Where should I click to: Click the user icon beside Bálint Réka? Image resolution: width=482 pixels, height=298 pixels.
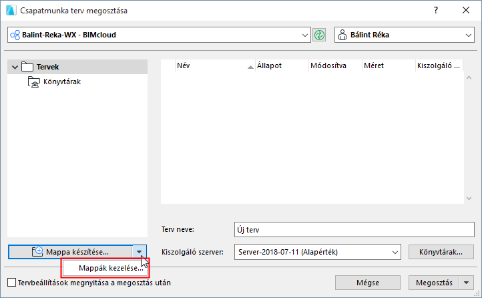point(342,35)
